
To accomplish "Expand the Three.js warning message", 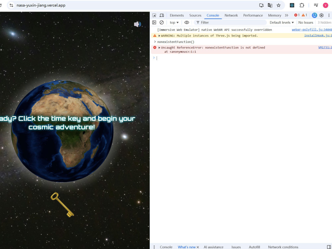I will pyautogui.click(x=159, y=36).
